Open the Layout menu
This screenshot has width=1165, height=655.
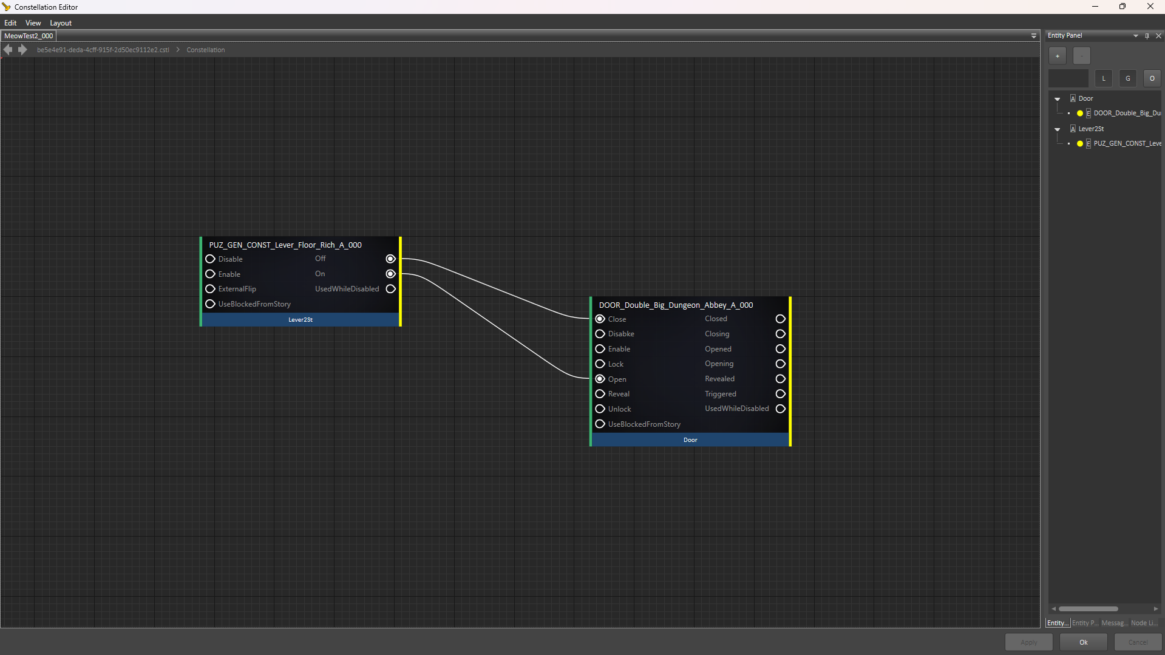click(61, 23)
